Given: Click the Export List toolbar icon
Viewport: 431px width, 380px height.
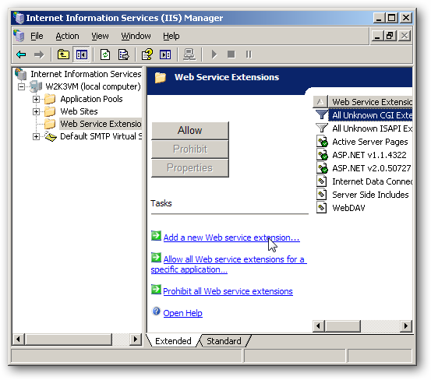Looking at the screenshot, I should (x=123, y=55).
